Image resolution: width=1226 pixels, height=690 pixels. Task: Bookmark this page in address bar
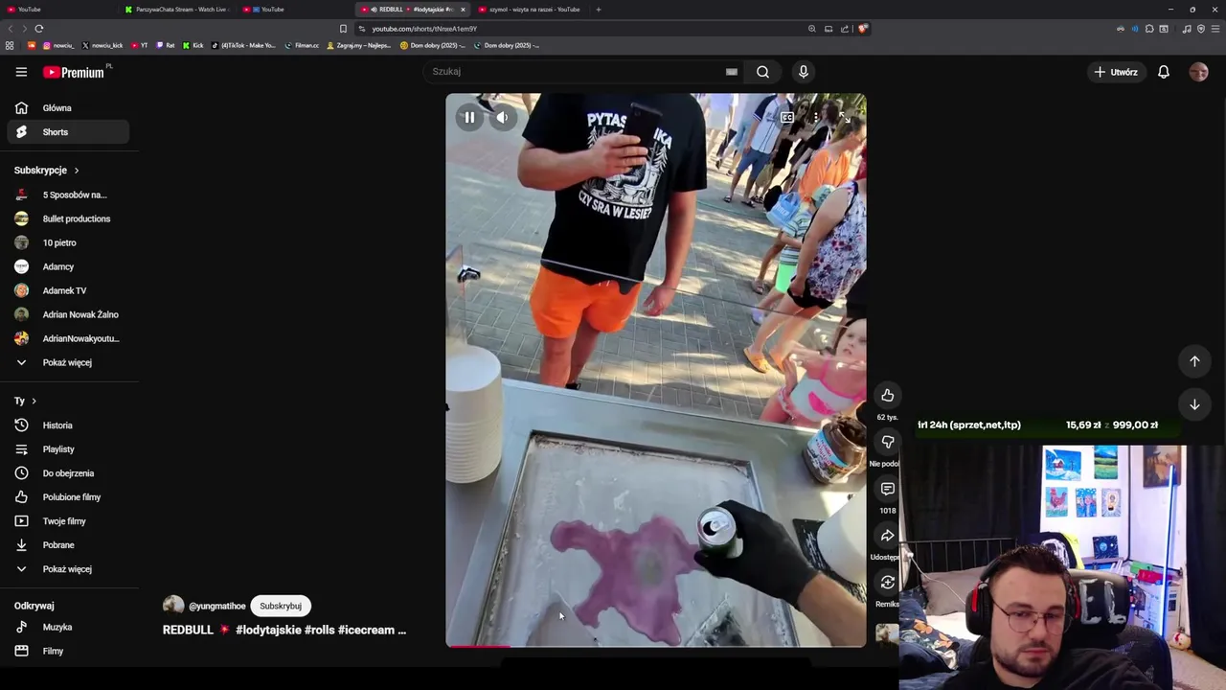pos(343,29)
